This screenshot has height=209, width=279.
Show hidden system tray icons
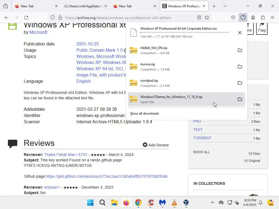pyautogui.click(x=213, y=202)
